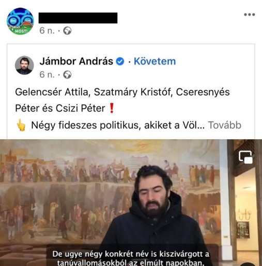Click the video subtitle caption text

coord(131,258)
